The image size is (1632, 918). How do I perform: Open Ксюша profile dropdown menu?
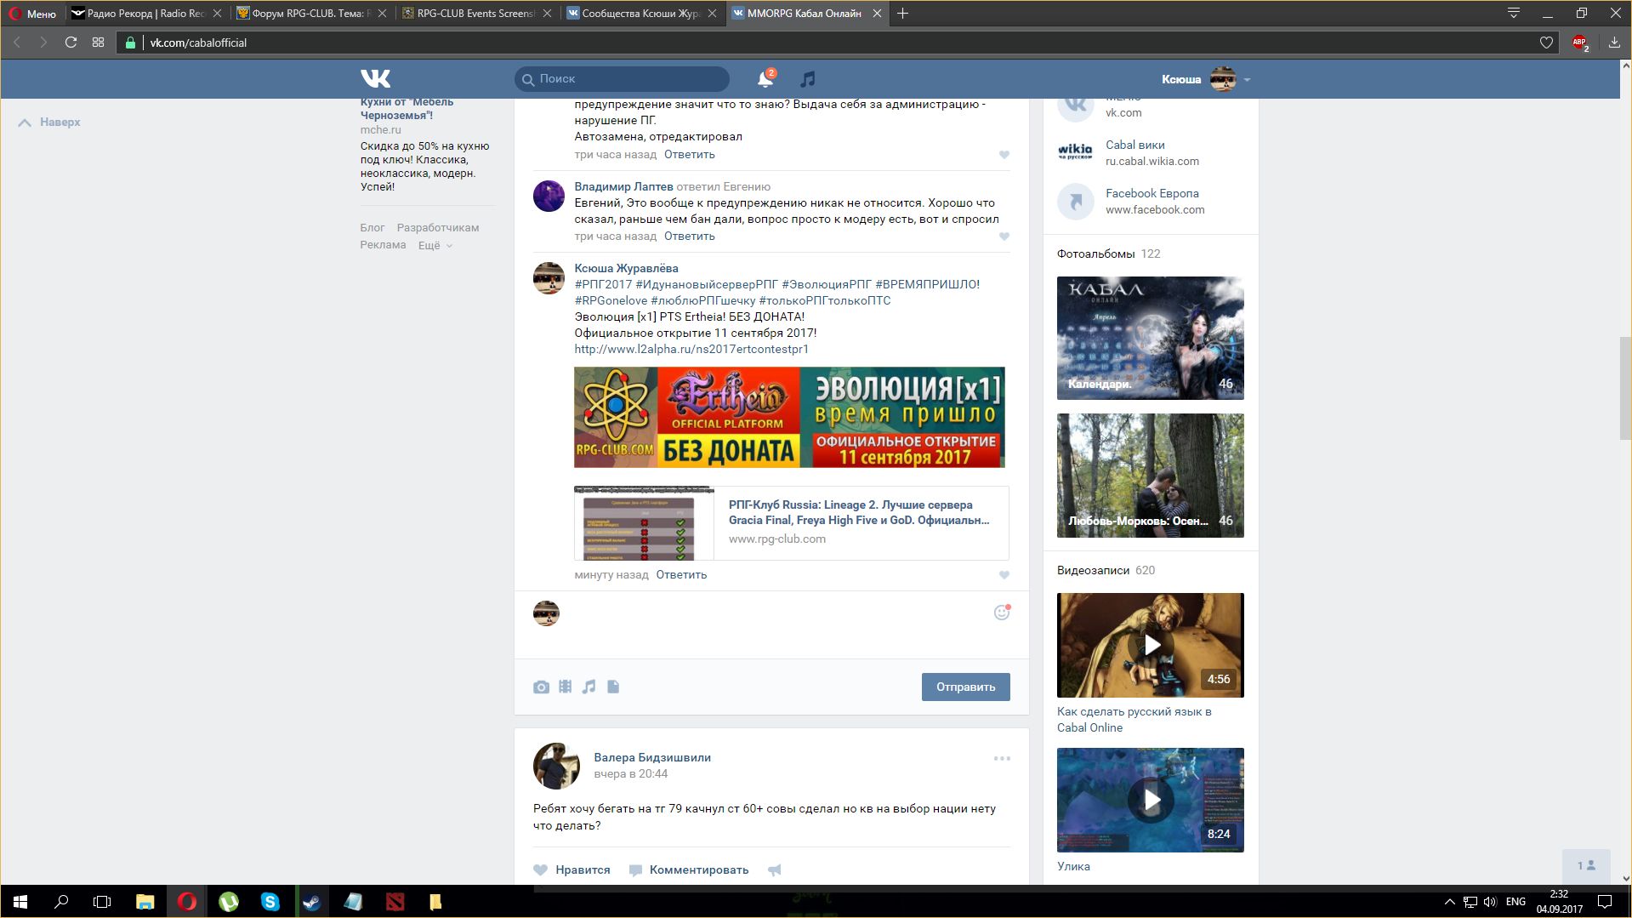coord(1206,79)
